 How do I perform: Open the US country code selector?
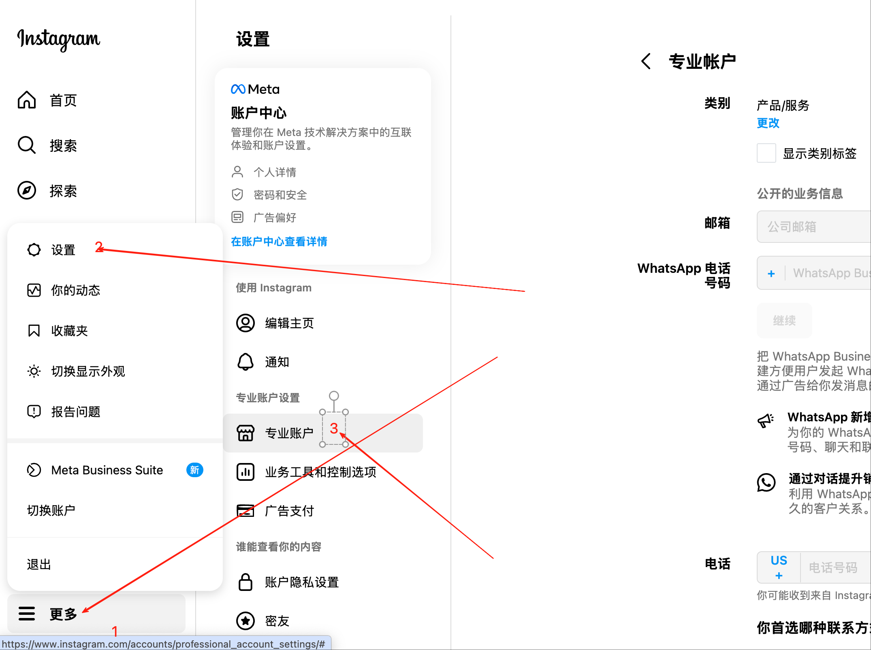pyautogui.click(x=779, y=567)
